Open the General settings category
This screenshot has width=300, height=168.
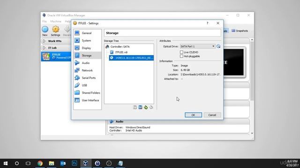(x=87, y=33)
